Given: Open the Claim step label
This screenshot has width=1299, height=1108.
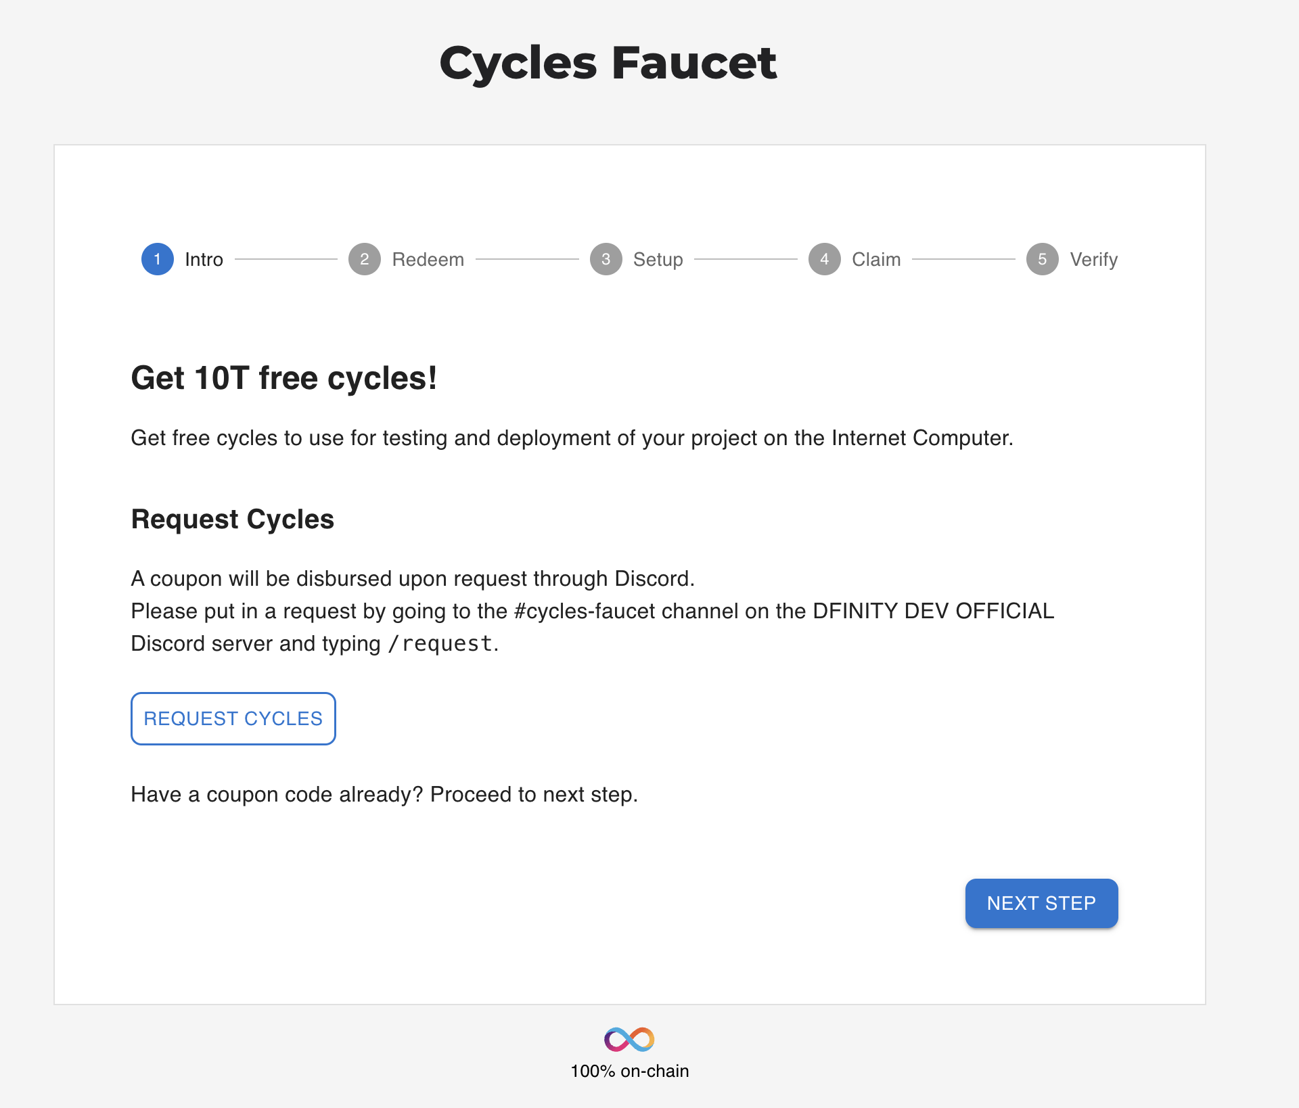Looking at the screenshot, I should point(876,259).
